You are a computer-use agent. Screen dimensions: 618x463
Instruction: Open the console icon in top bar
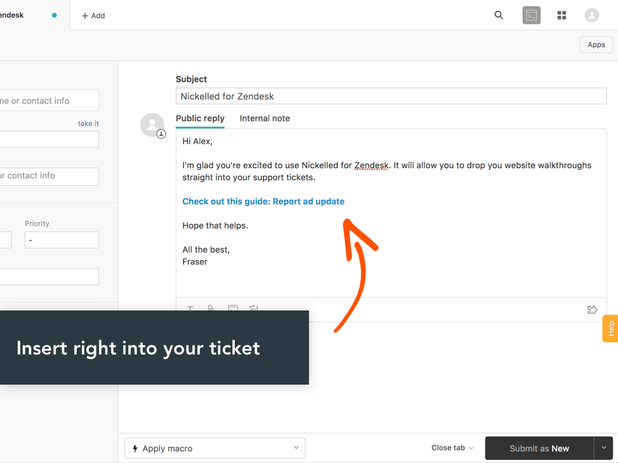pyautogui.click(x=531, y=16)
